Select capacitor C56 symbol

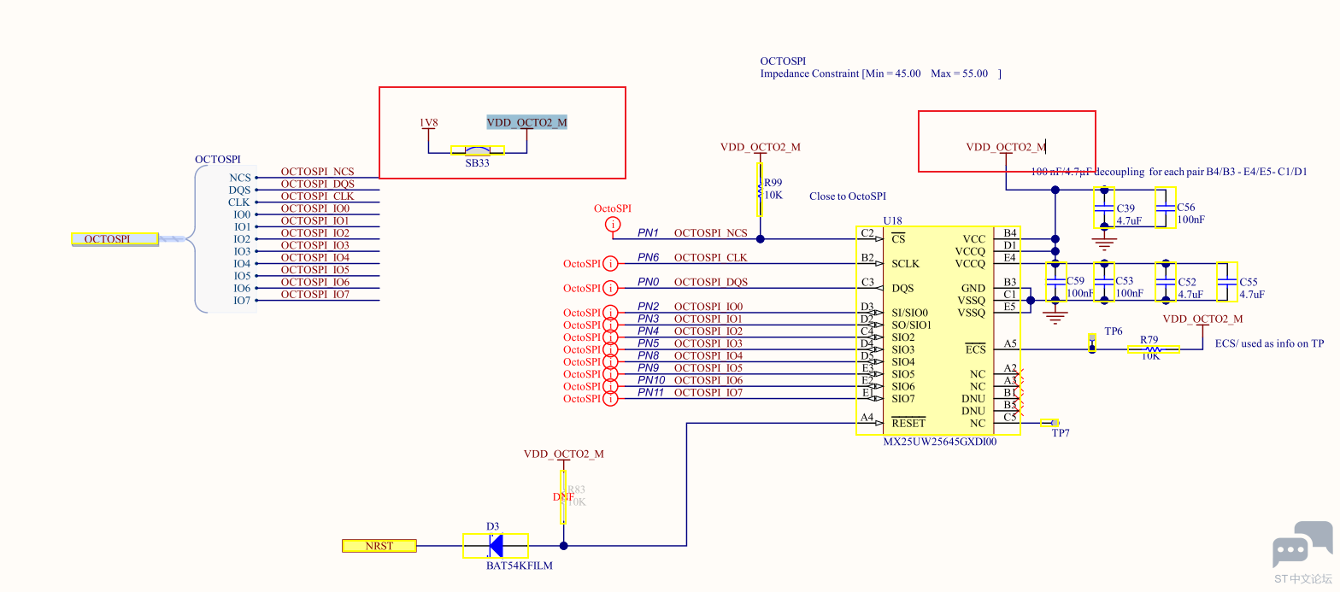click(x=1166, y=208)
